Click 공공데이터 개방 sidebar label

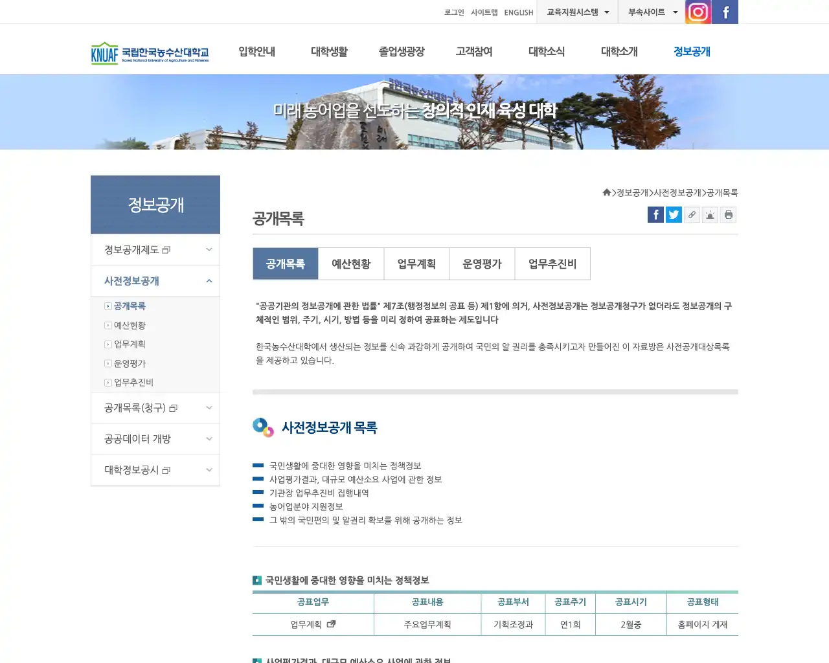137,439
